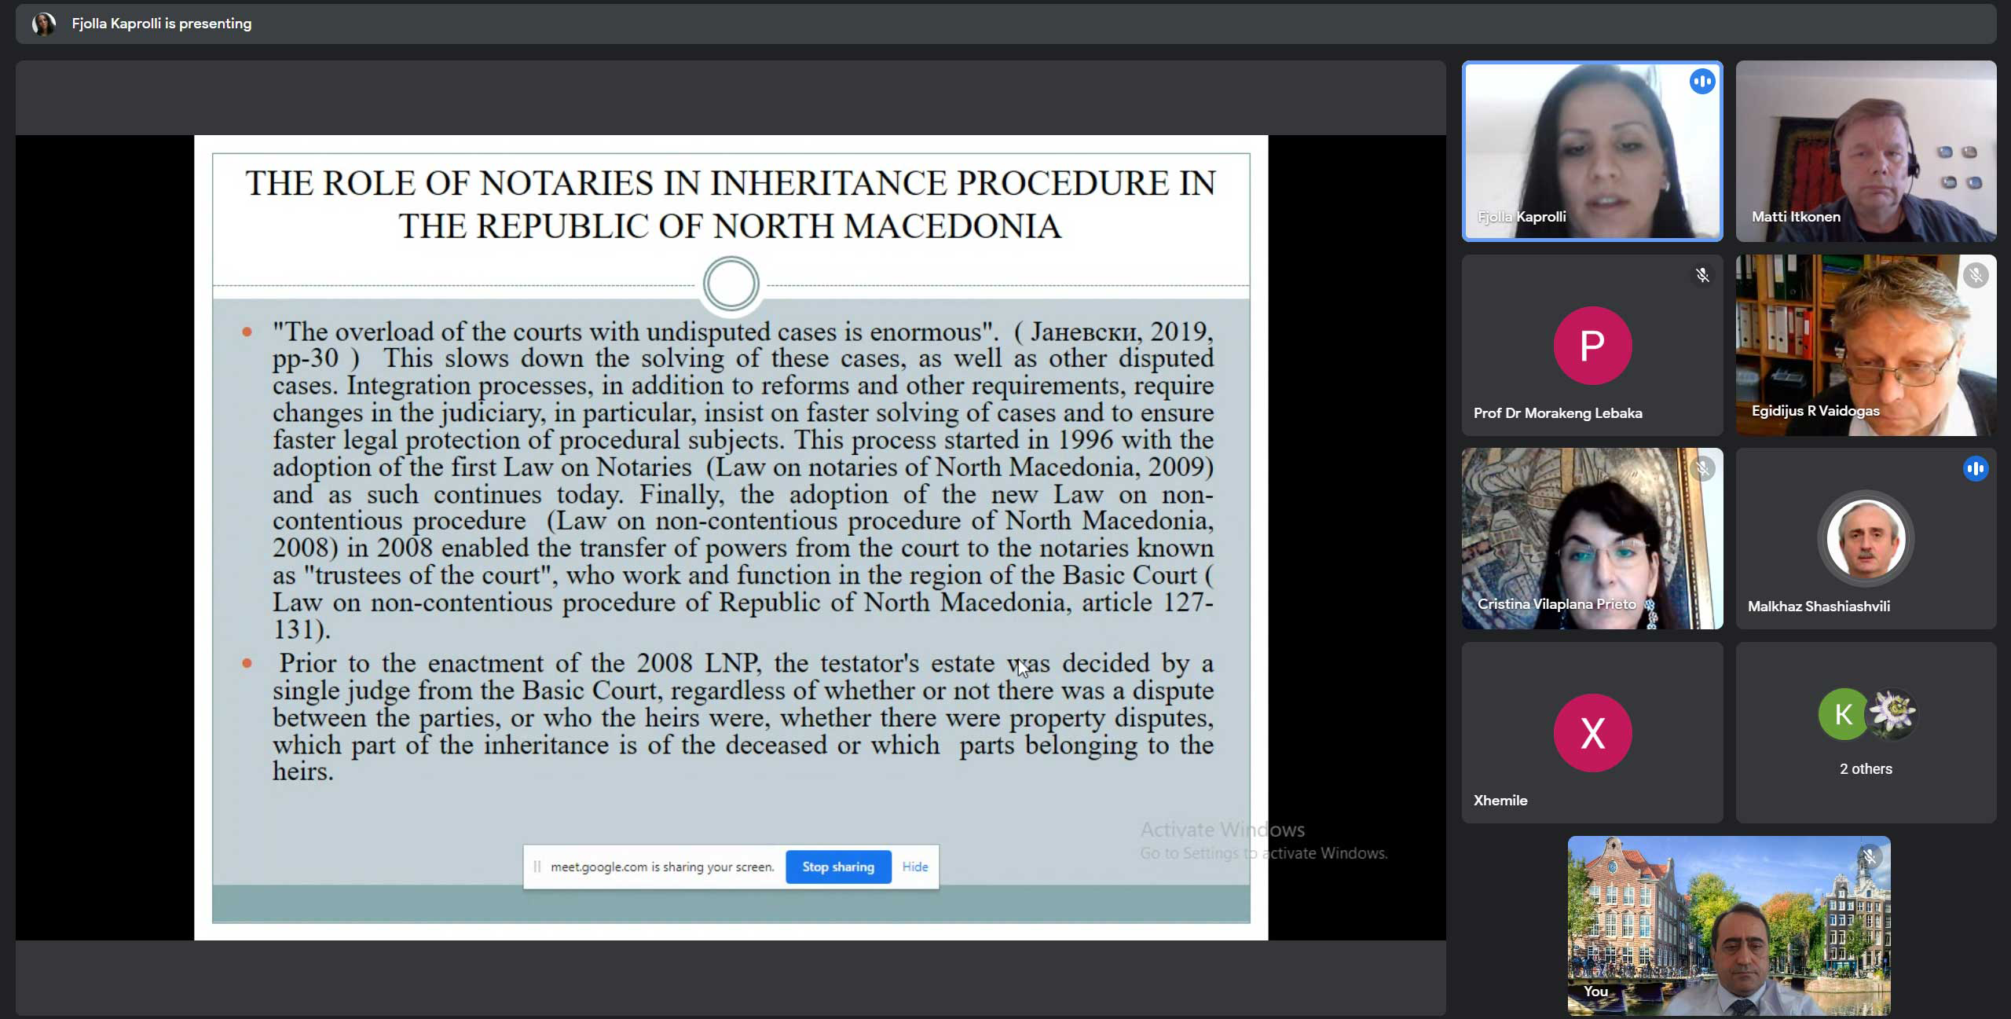Click audio indicator on Malkhaz Shashiashvili tile
This screenshot has width=2011, height=1019.
click(1975, 470)
